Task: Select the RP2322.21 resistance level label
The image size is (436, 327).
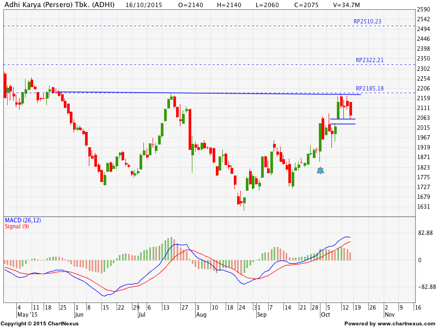Action: tap(370, 60)
